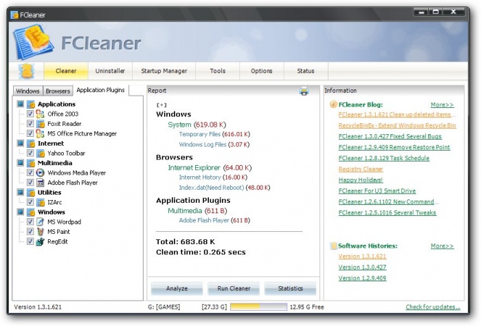
Task: Uncheck the Foxit Reader checkbox
Action: pos(30,124)
